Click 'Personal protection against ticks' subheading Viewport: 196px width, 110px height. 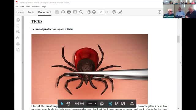52,29
